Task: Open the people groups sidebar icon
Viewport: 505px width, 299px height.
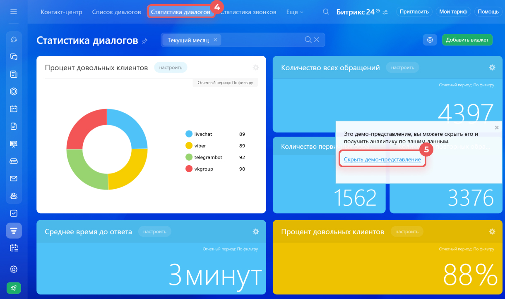Action: (14, 196)
